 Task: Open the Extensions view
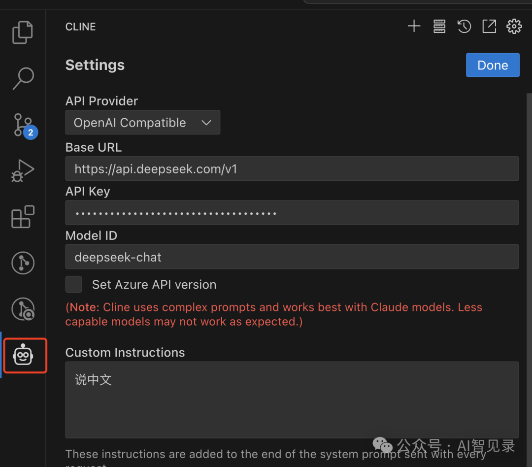[x=23, y=217]
